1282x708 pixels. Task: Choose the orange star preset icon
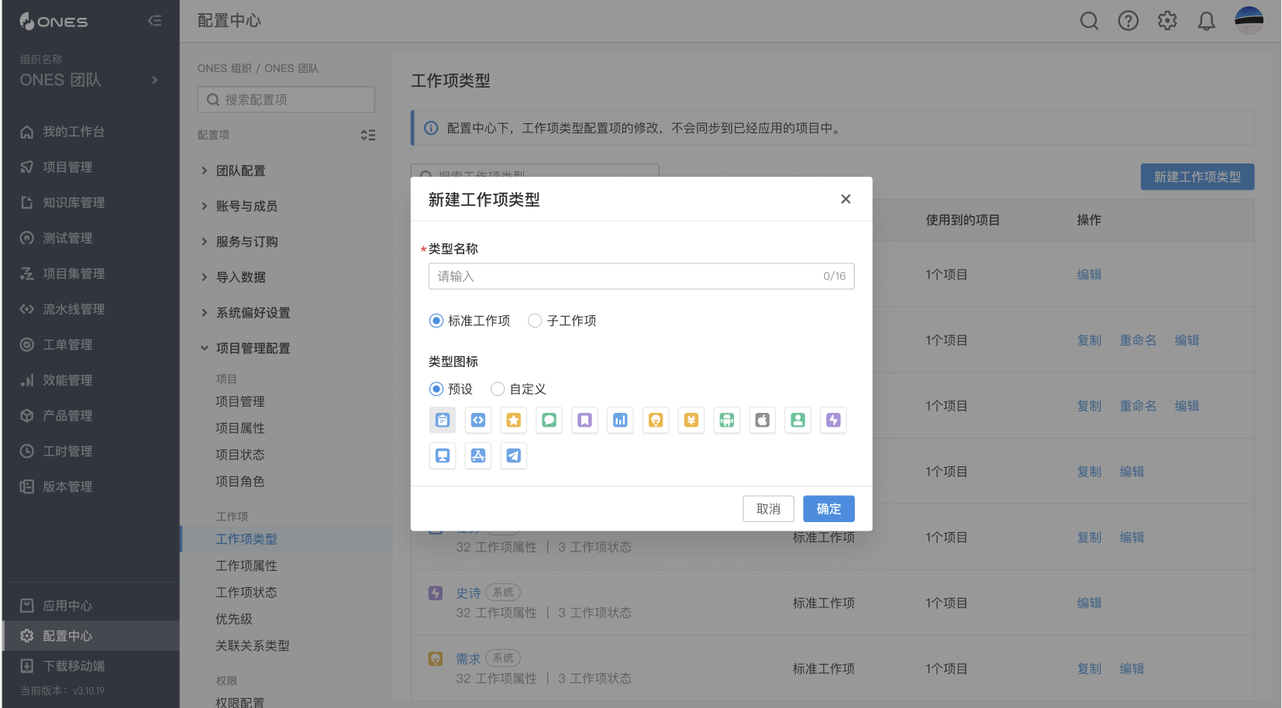(x=514, y=420)
